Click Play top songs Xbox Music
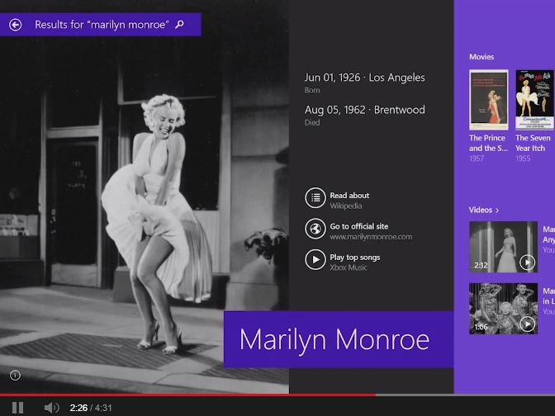 [355, 262]
